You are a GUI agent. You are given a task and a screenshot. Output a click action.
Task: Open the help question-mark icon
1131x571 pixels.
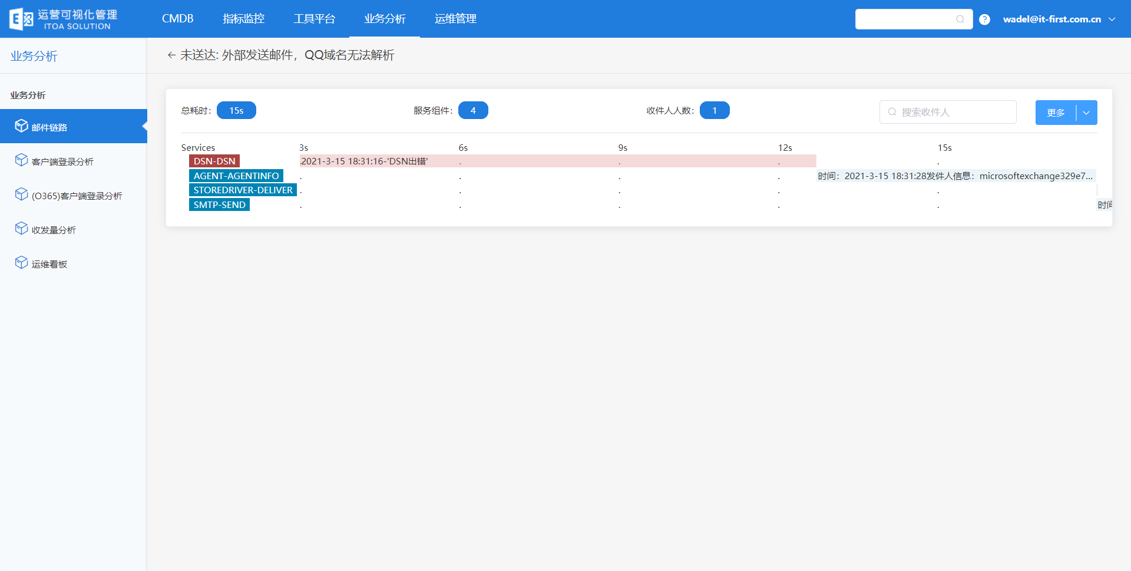tap(984, 19)
